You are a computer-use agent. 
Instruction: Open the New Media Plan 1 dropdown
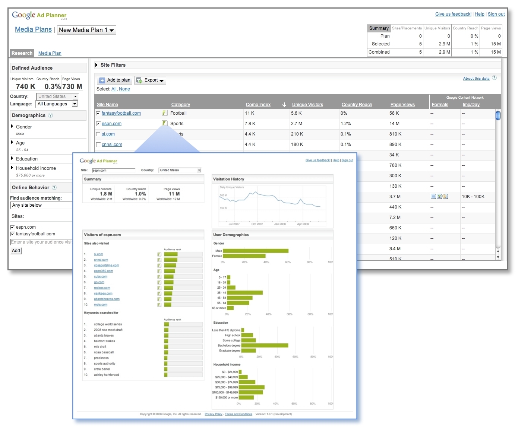click(x=86, y=30)
